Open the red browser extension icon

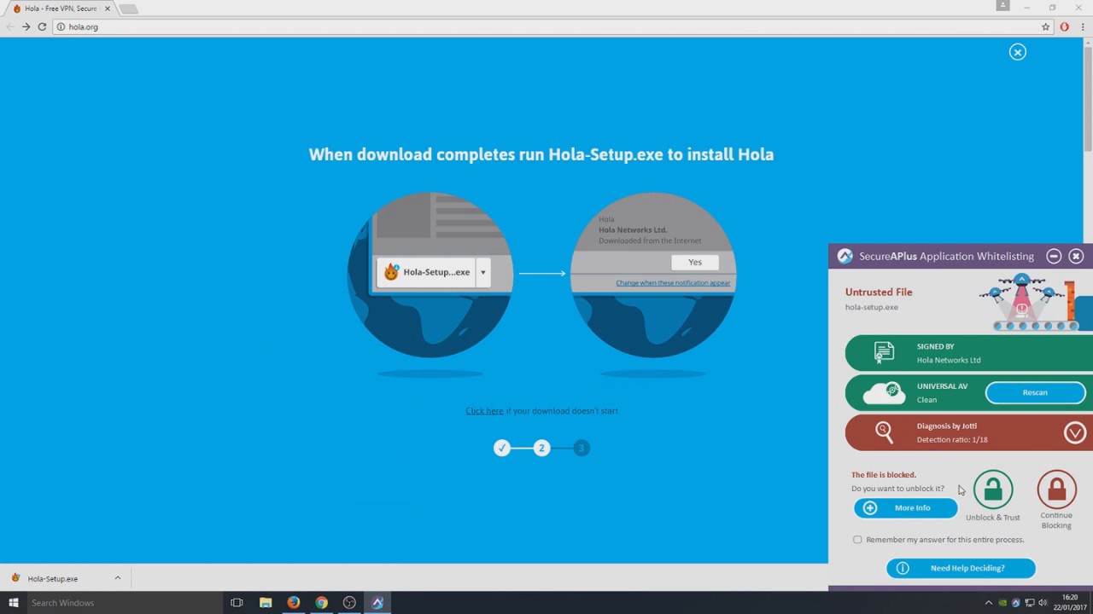pyautogui.click(x=1064, y=26)
